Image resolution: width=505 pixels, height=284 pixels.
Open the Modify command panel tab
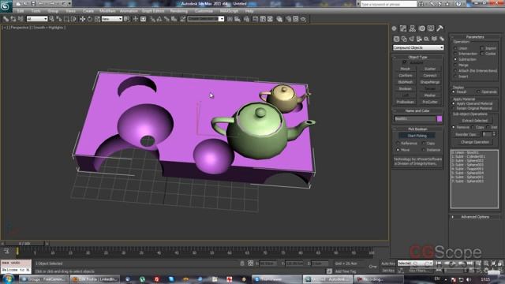[403, 28]
